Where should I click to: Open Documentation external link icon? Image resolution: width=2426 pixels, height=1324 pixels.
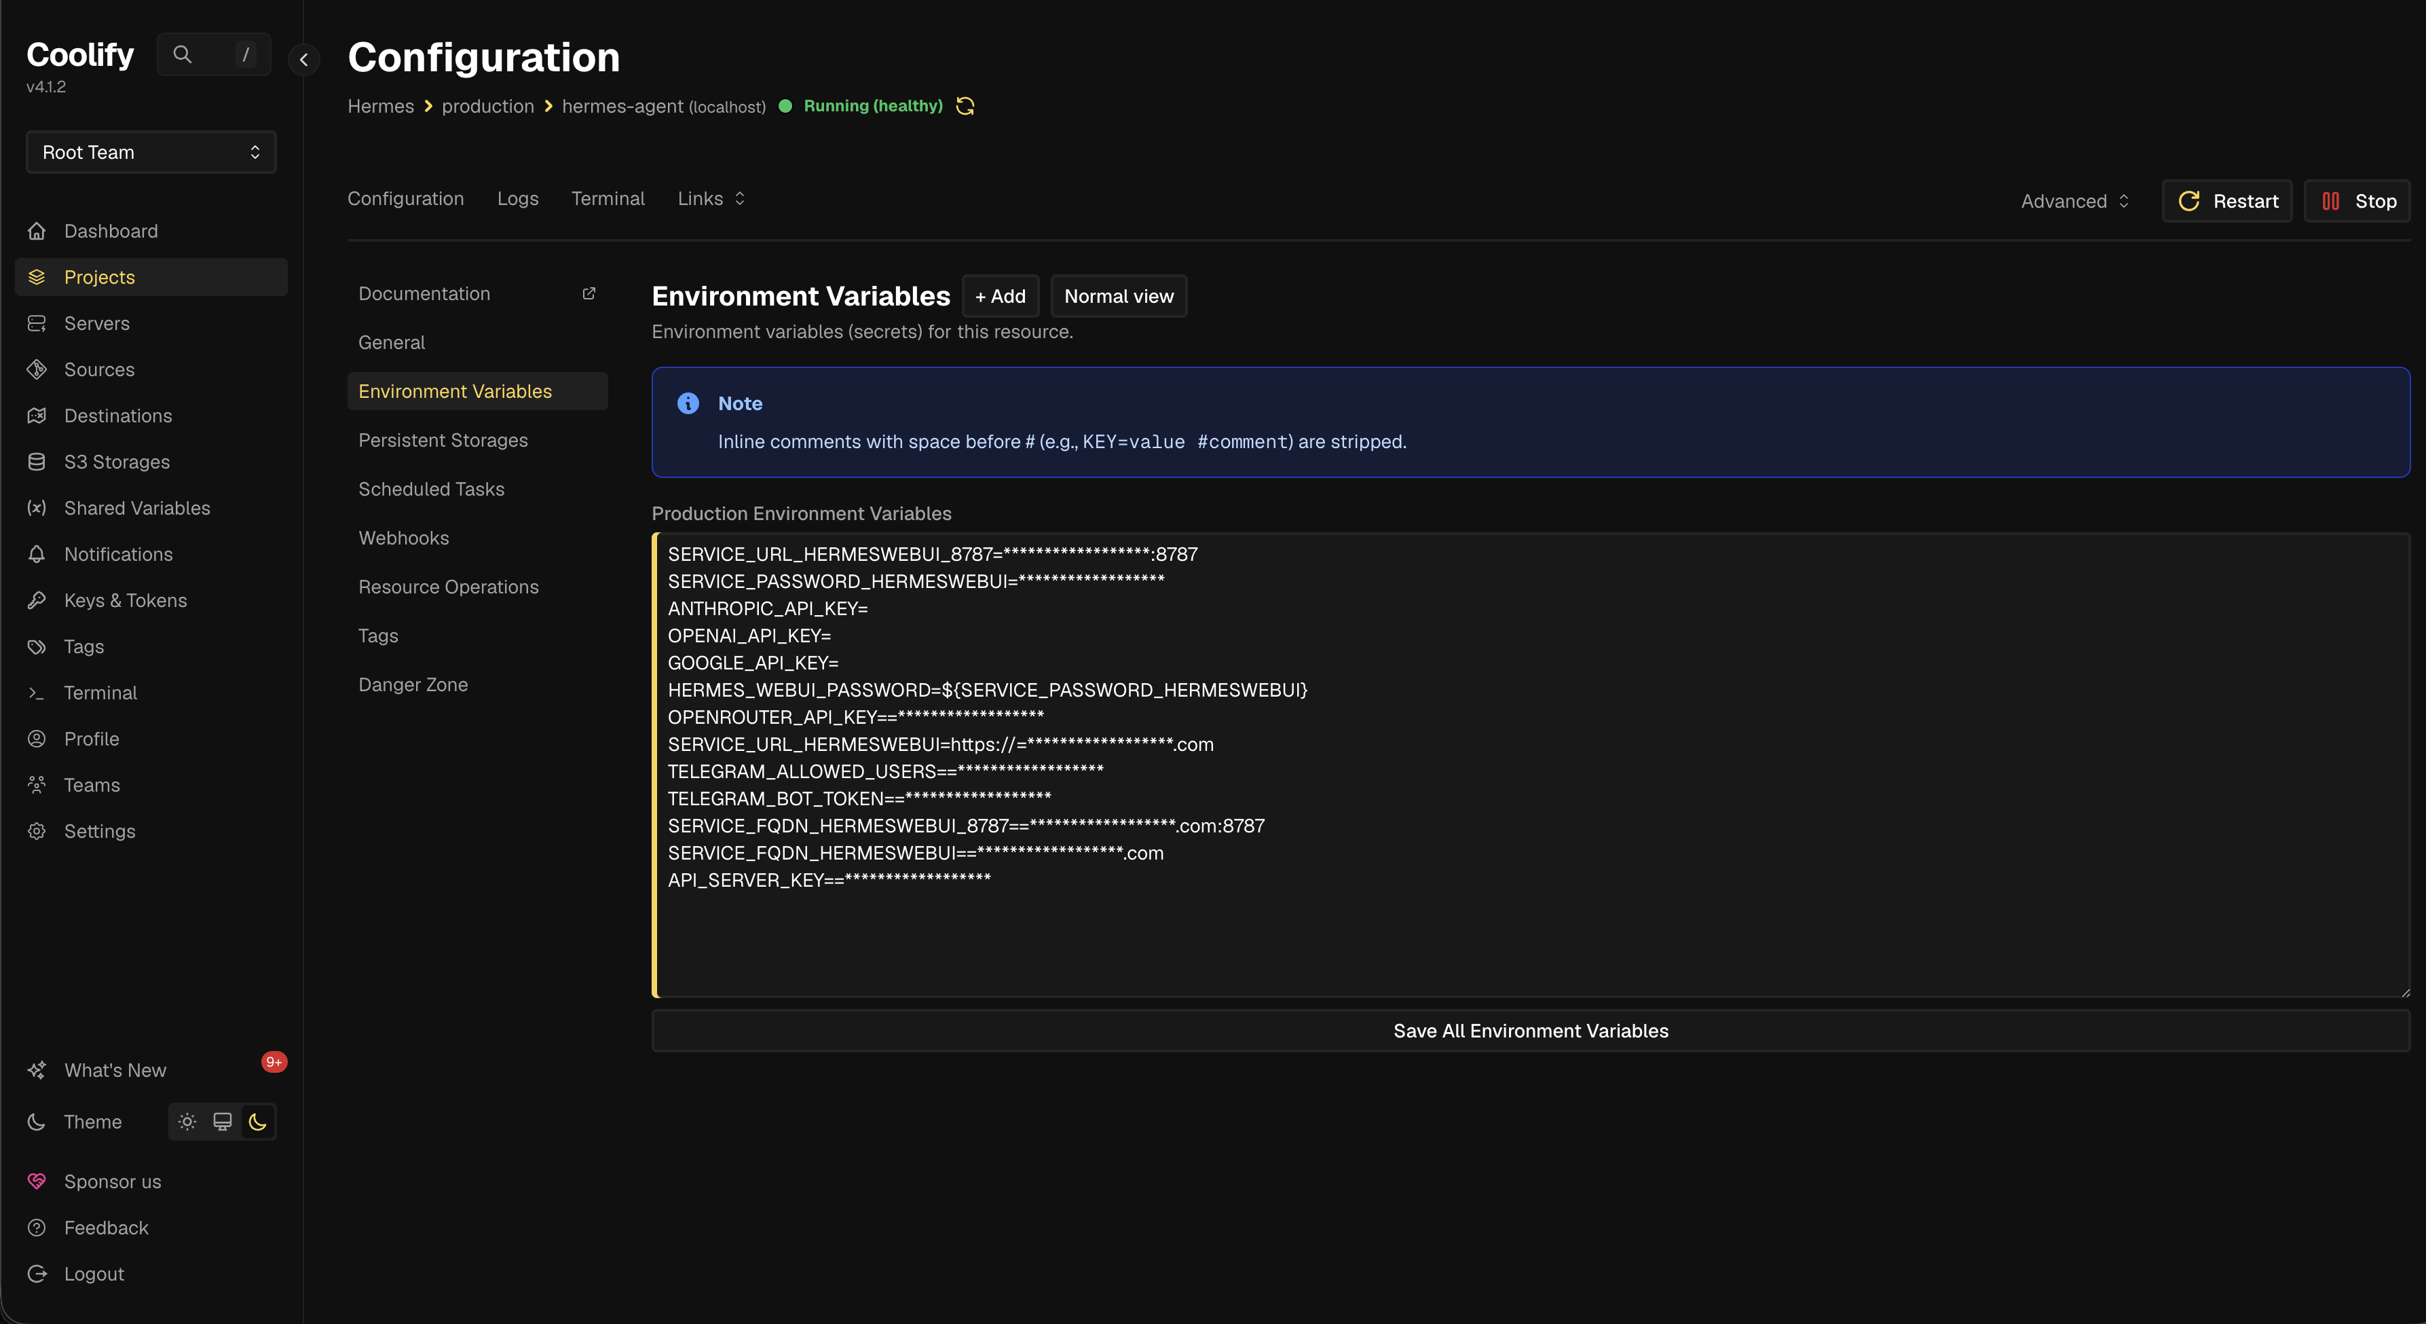(x=589, y=294)
